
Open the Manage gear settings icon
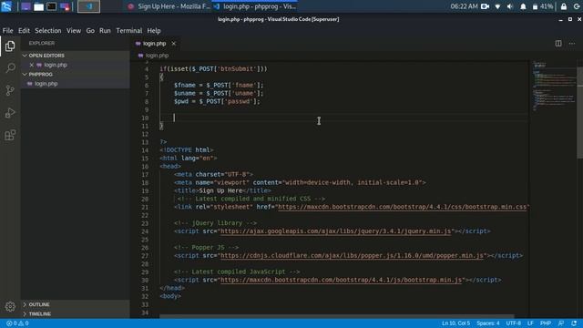(x=10, y=306)
